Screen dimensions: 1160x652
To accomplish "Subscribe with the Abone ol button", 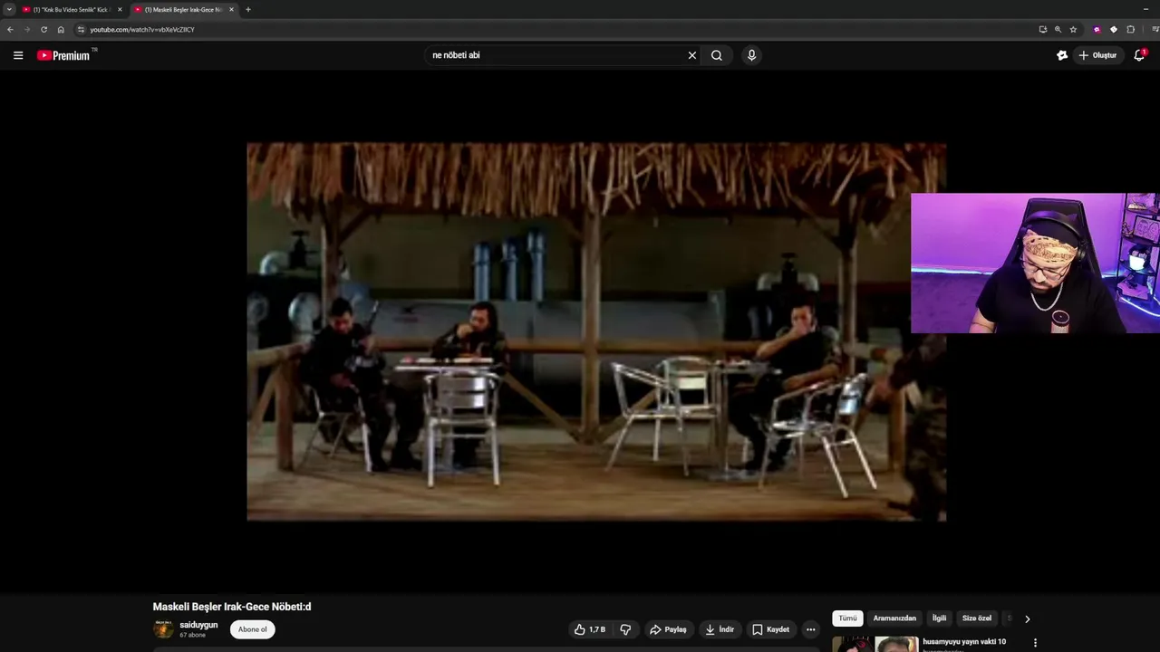I will click(x=253, y=629).
